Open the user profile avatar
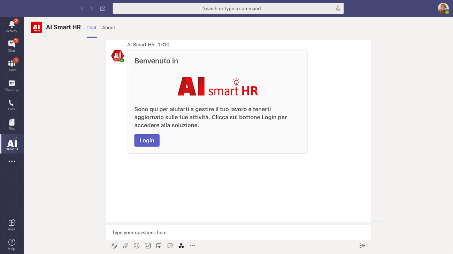Viewport: 453px width, 254px height. click(x=443, y=8)
